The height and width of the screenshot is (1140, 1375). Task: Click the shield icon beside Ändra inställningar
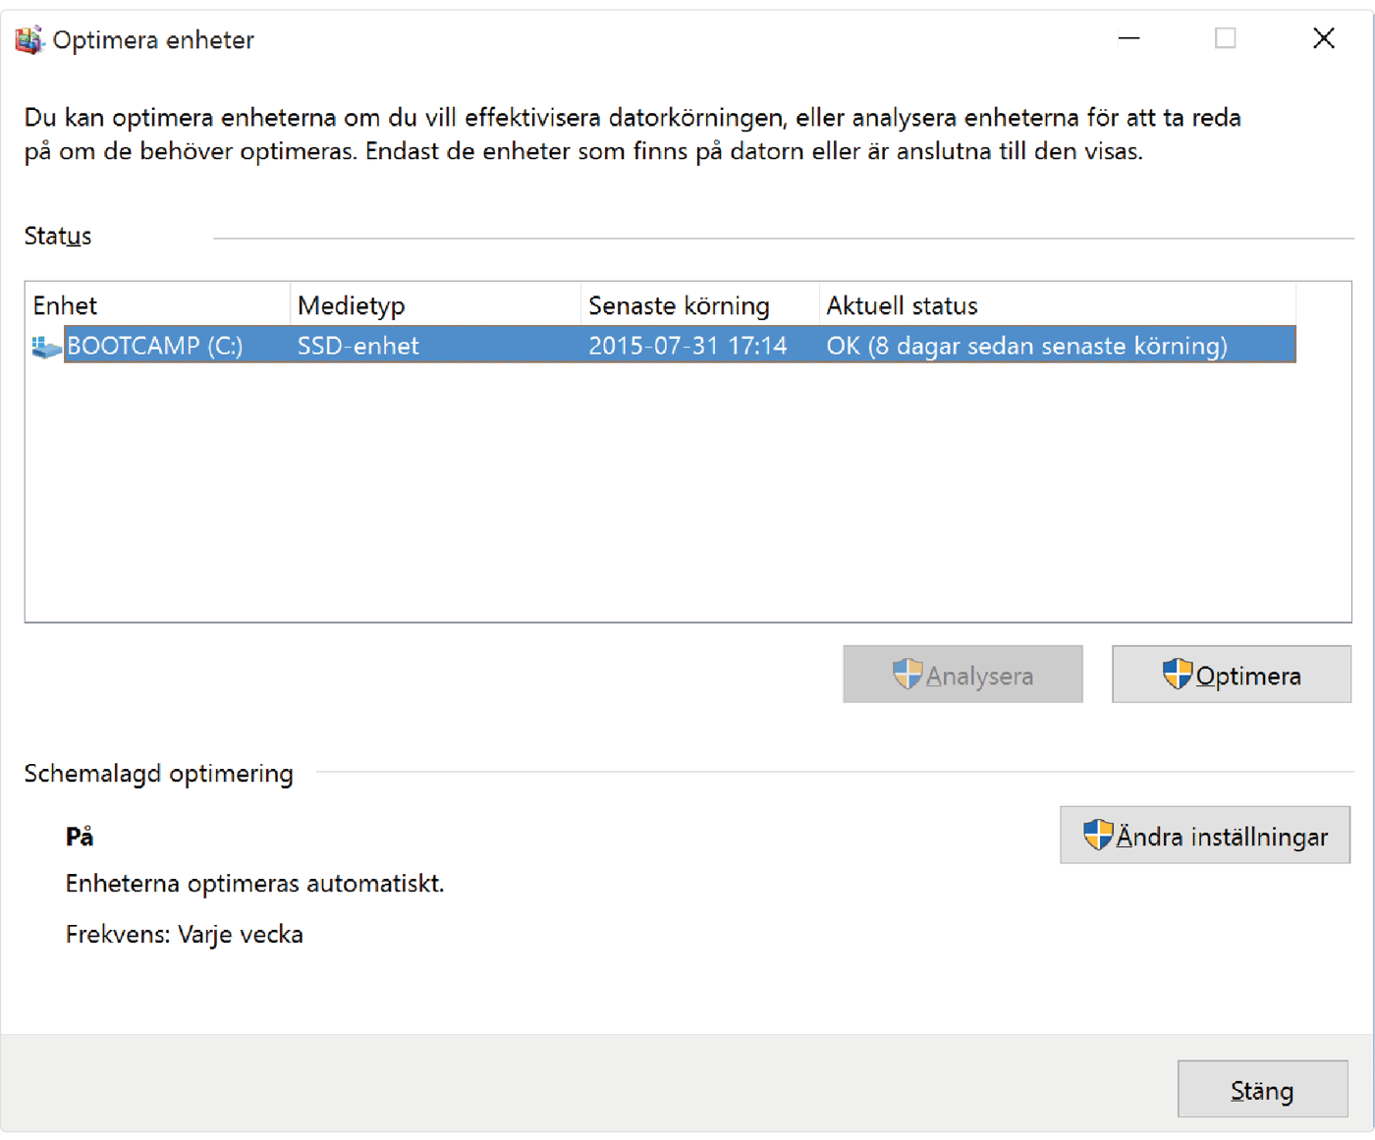point(1098,836)
